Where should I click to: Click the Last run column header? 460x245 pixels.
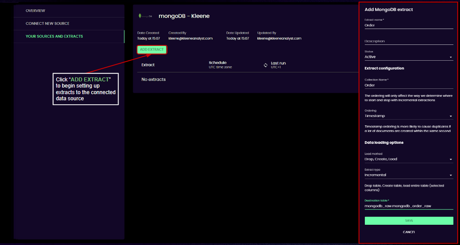click(278, 63)
